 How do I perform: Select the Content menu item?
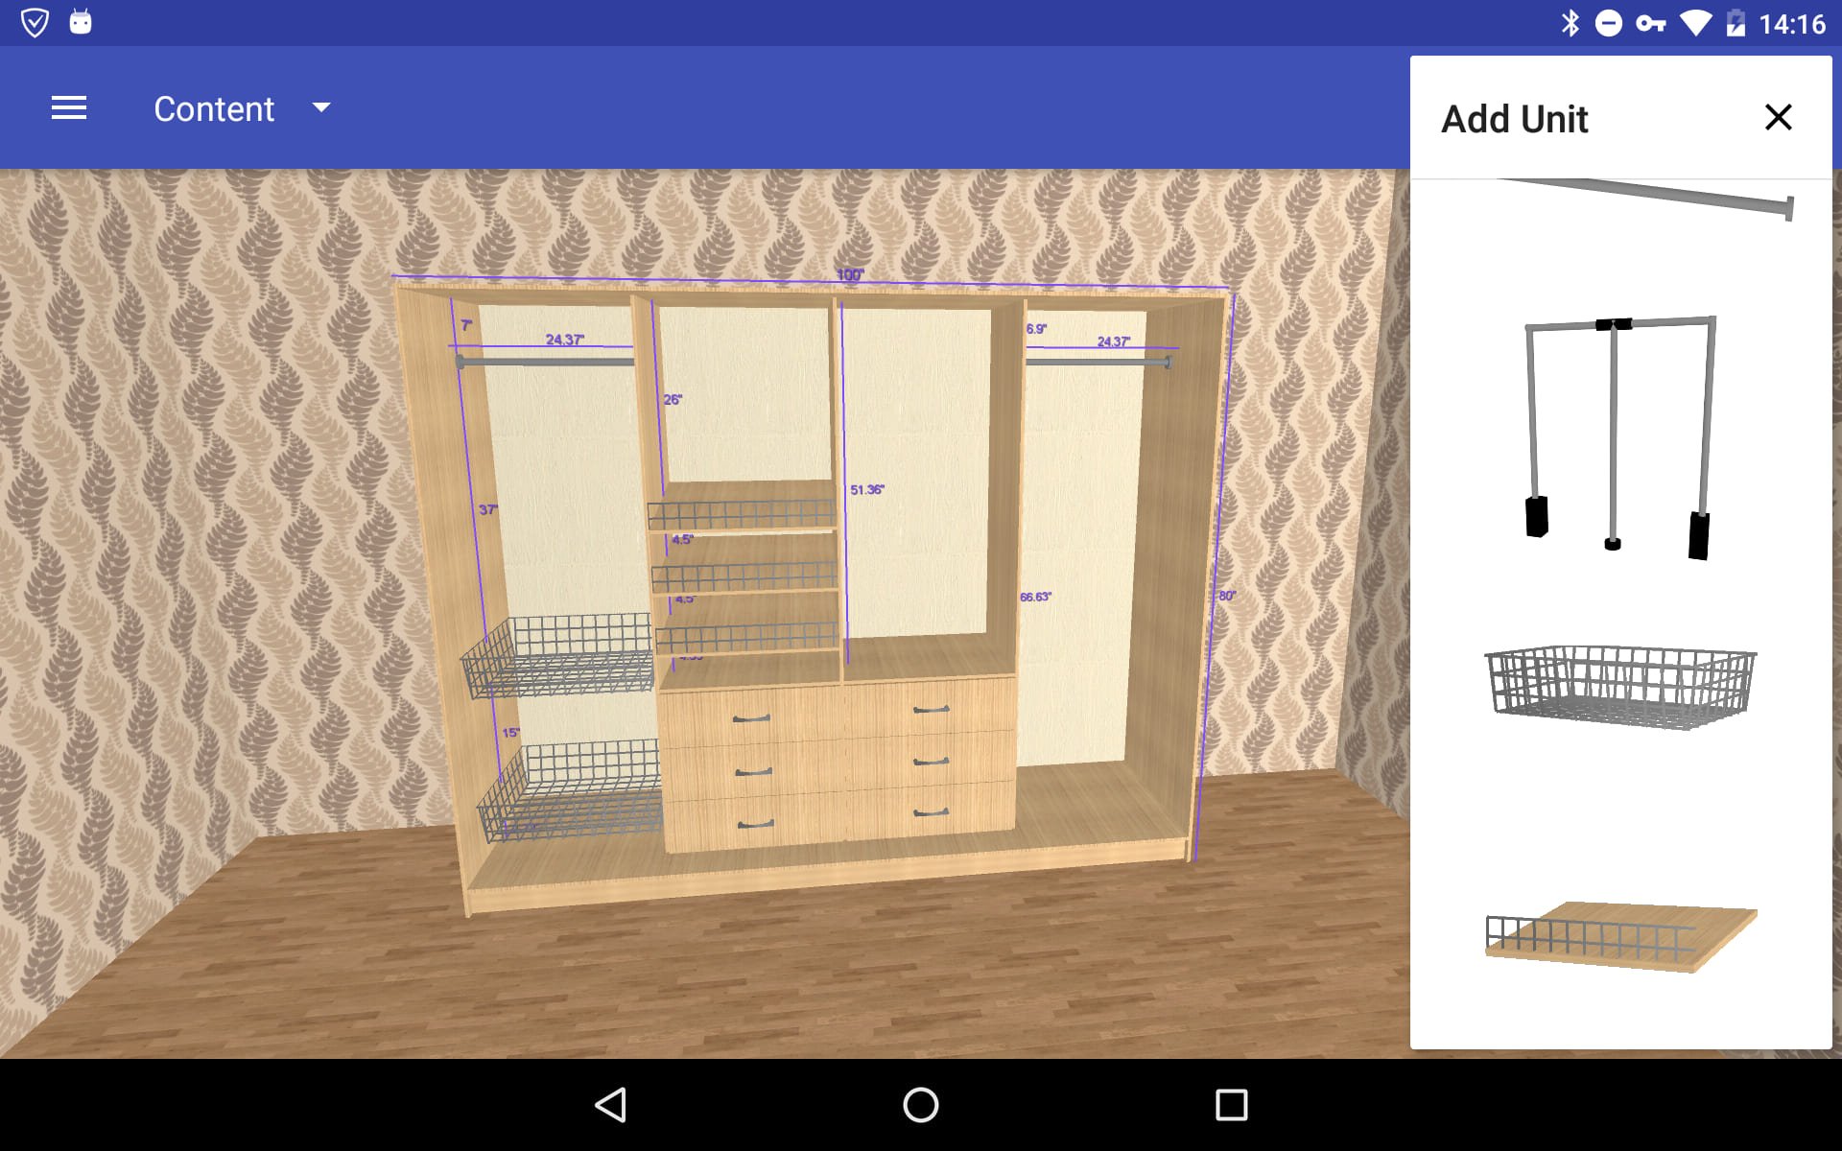[x=216, y=108]
